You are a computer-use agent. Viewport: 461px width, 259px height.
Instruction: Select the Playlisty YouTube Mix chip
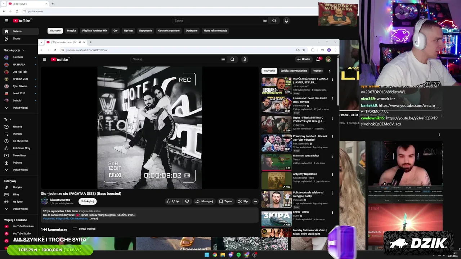pyautogui.click(x=95, y=31)
